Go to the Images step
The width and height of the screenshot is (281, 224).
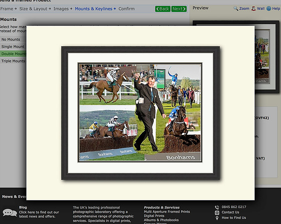tap(61, 9)
